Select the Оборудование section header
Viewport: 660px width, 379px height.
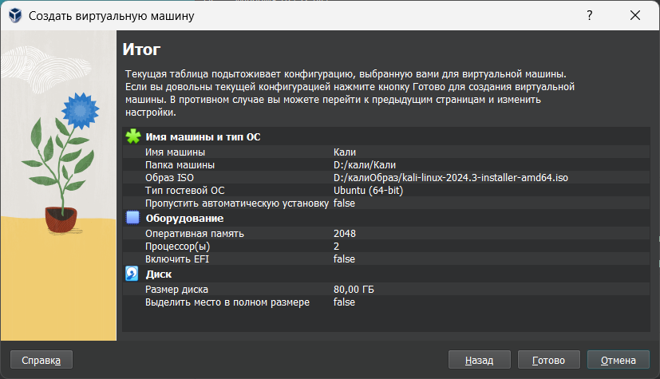click(x=184, y=219)
